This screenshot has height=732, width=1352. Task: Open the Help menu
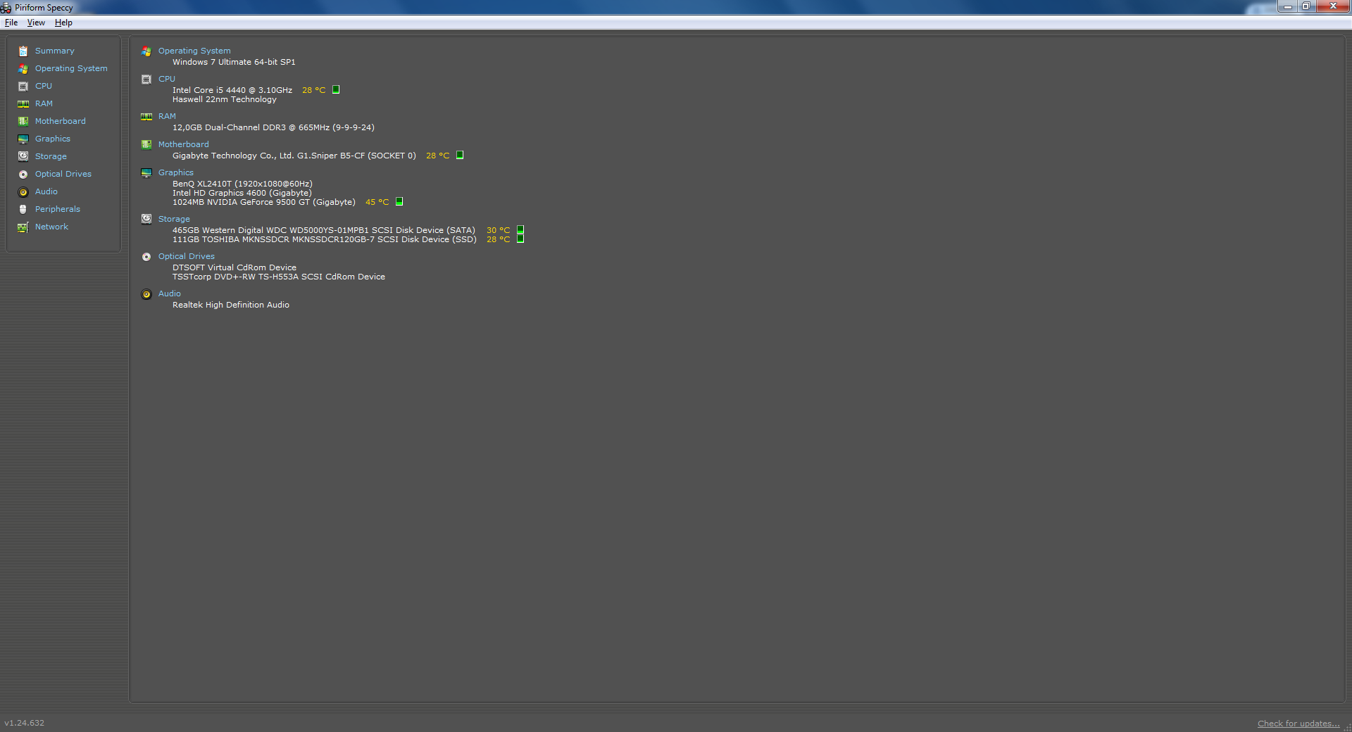pyautogui.click(x=63, y=23)
